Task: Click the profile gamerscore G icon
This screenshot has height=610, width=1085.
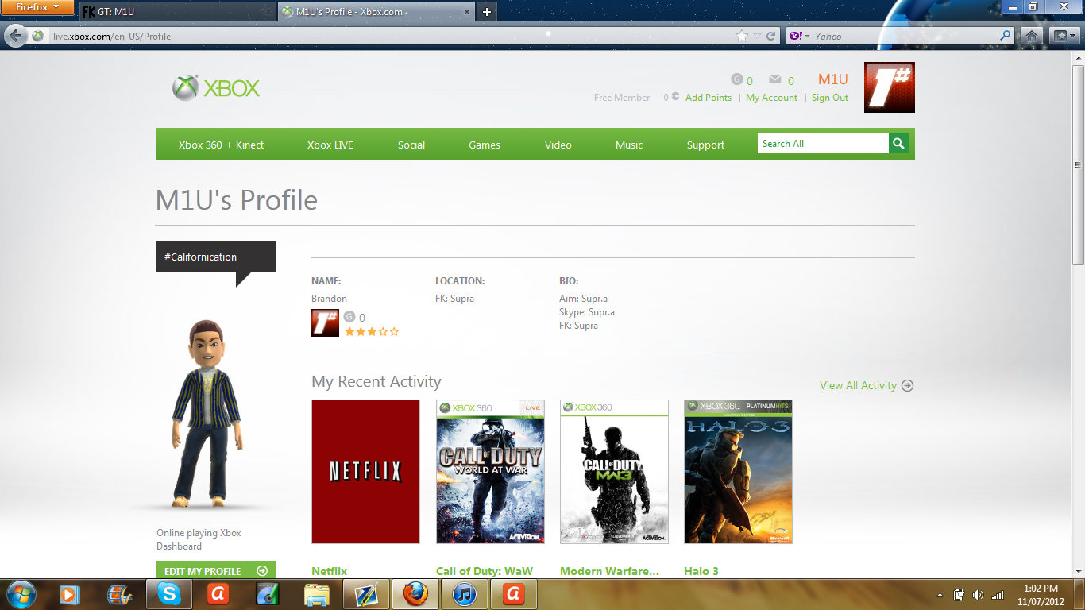Action: 349,317
